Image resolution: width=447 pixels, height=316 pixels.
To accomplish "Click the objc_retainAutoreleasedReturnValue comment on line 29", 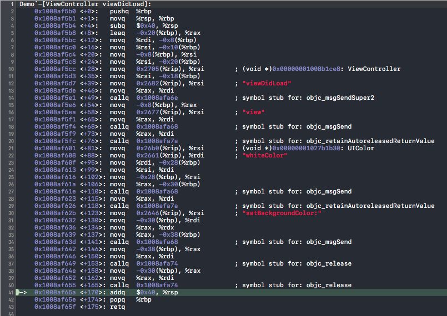I will tap(338, 206).
